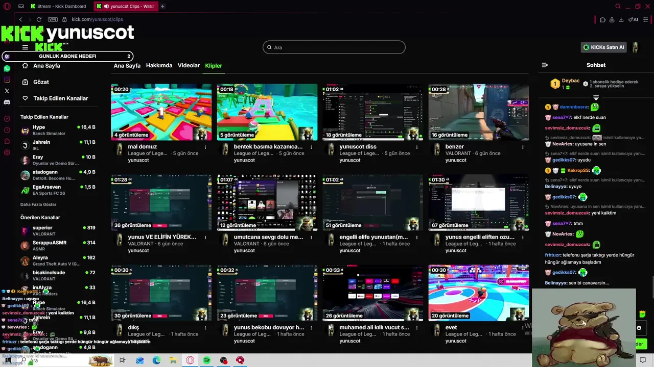Viewport: 654px width, 367px height.
Task: Open File Explorer from the taskbar
Action: 173,360
